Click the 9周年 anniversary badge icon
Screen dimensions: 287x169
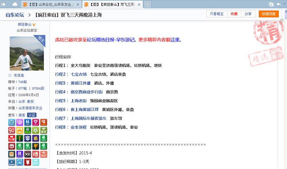click(x=11, y=130)
